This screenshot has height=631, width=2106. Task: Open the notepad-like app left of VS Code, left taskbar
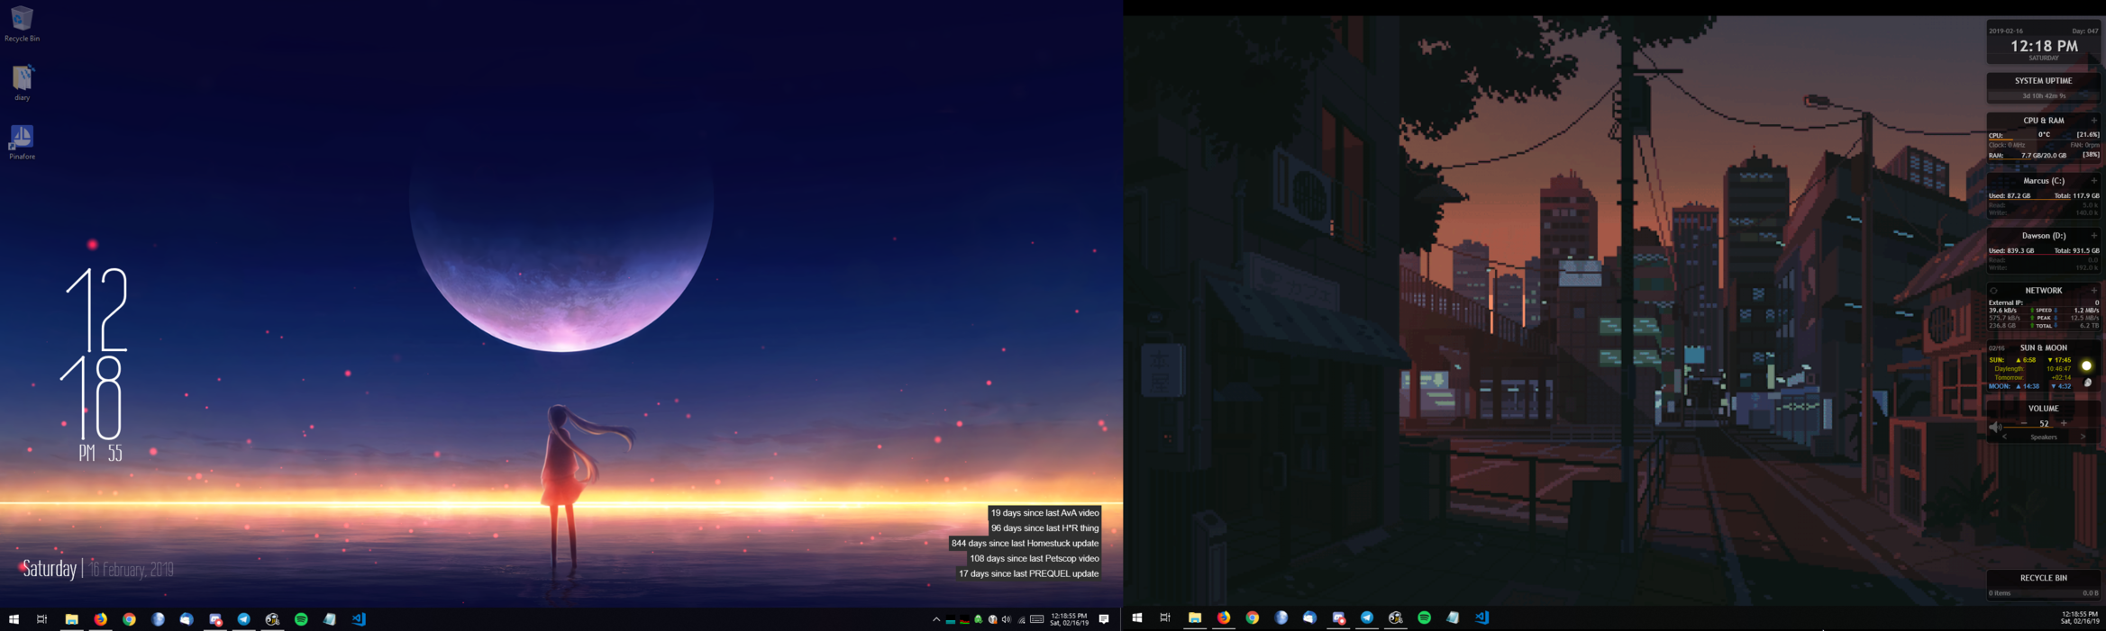tap(330, 619)
